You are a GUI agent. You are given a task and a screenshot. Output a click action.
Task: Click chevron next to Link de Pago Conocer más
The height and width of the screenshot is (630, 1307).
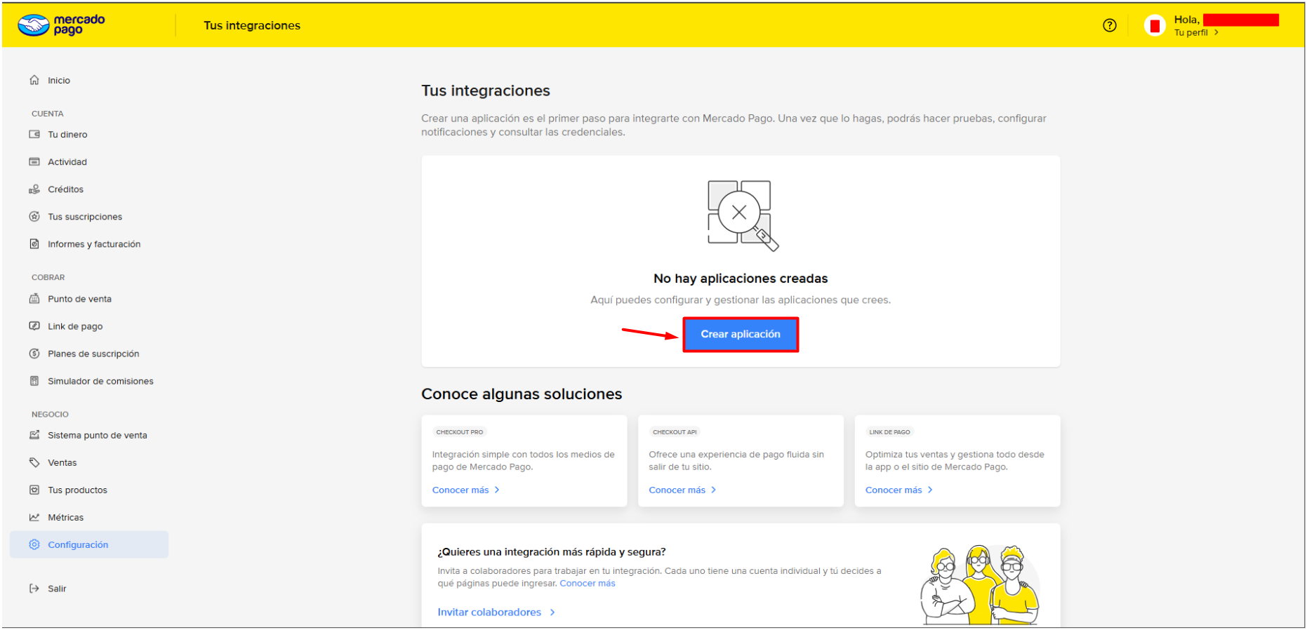(x=930, y=490)
